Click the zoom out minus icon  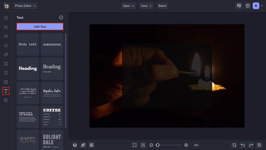click(151, 145)
